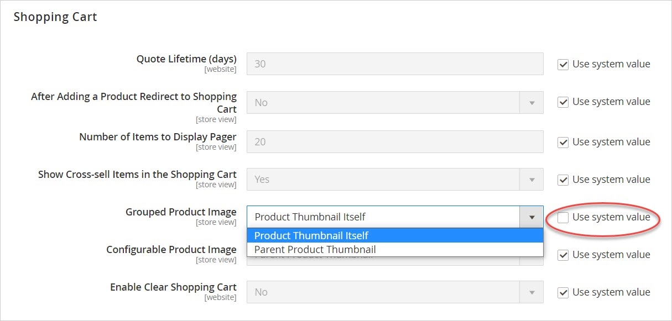
Task: Click Number of Items to Display Pager field
Action: click(395, 142)
